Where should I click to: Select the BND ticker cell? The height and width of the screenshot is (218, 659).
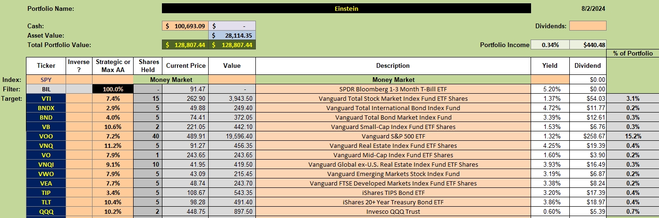46,117
